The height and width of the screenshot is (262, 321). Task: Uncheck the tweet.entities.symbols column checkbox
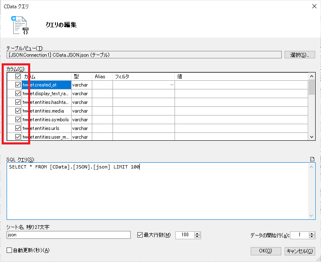(18, 120)
